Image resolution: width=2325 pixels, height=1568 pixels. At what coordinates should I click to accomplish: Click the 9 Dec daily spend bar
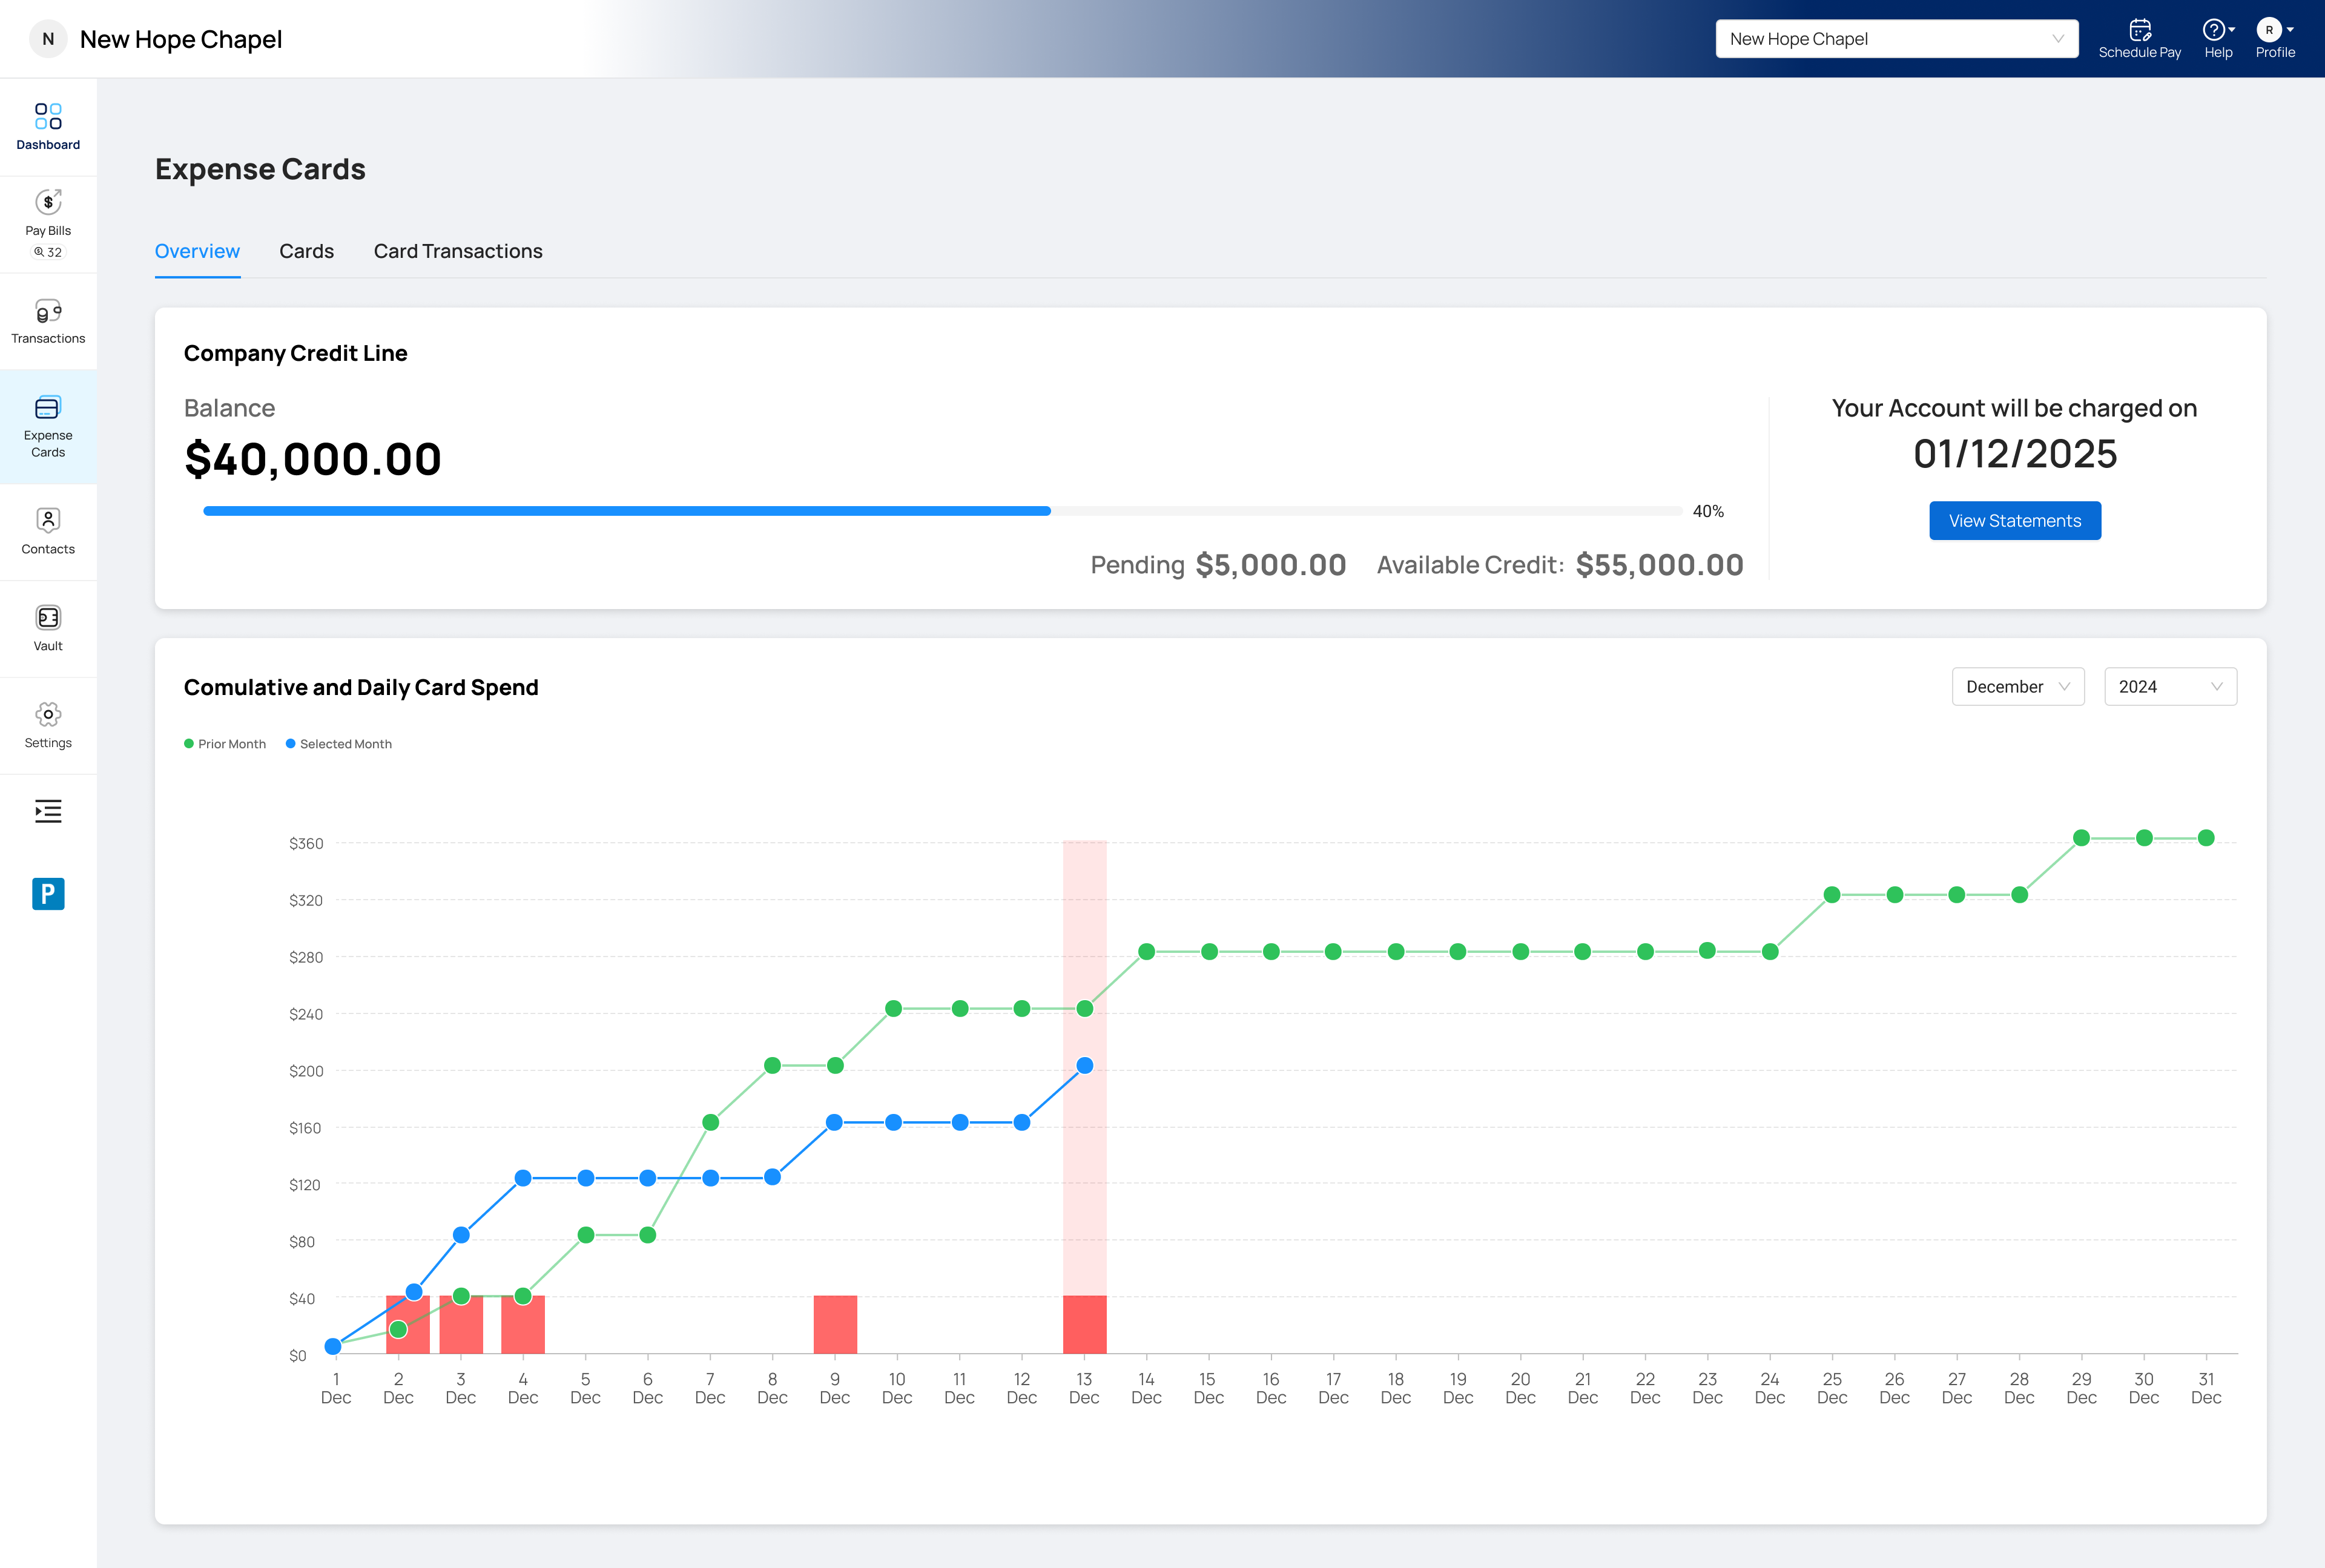tap(835, 1324)
